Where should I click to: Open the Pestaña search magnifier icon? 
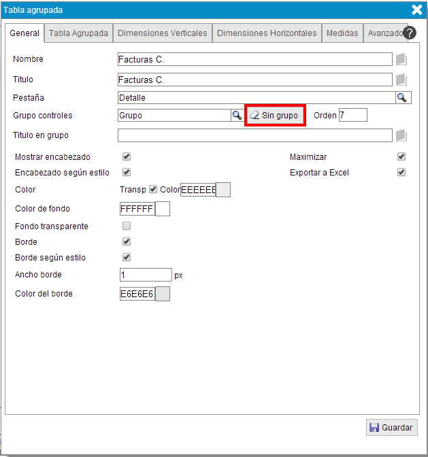pyautogui.click(x=401, y=98)
